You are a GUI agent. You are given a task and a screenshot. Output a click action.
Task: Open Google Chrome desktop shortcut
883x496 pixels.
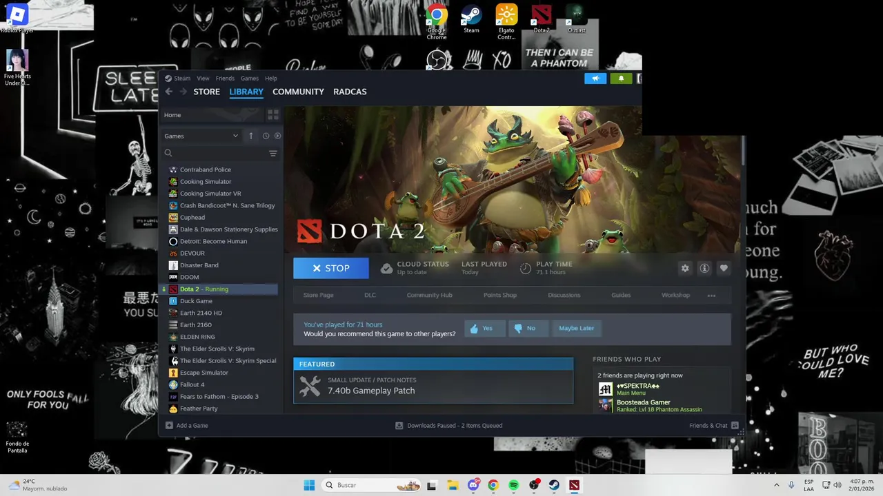437,21
